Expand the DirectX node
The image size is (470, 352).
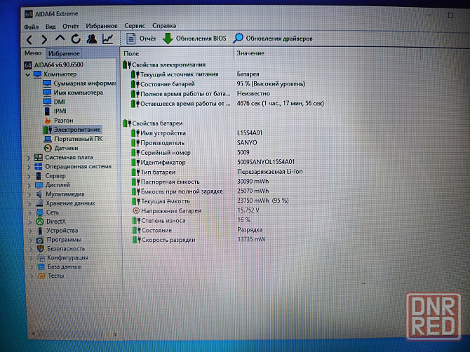click(x=30, y=222)
